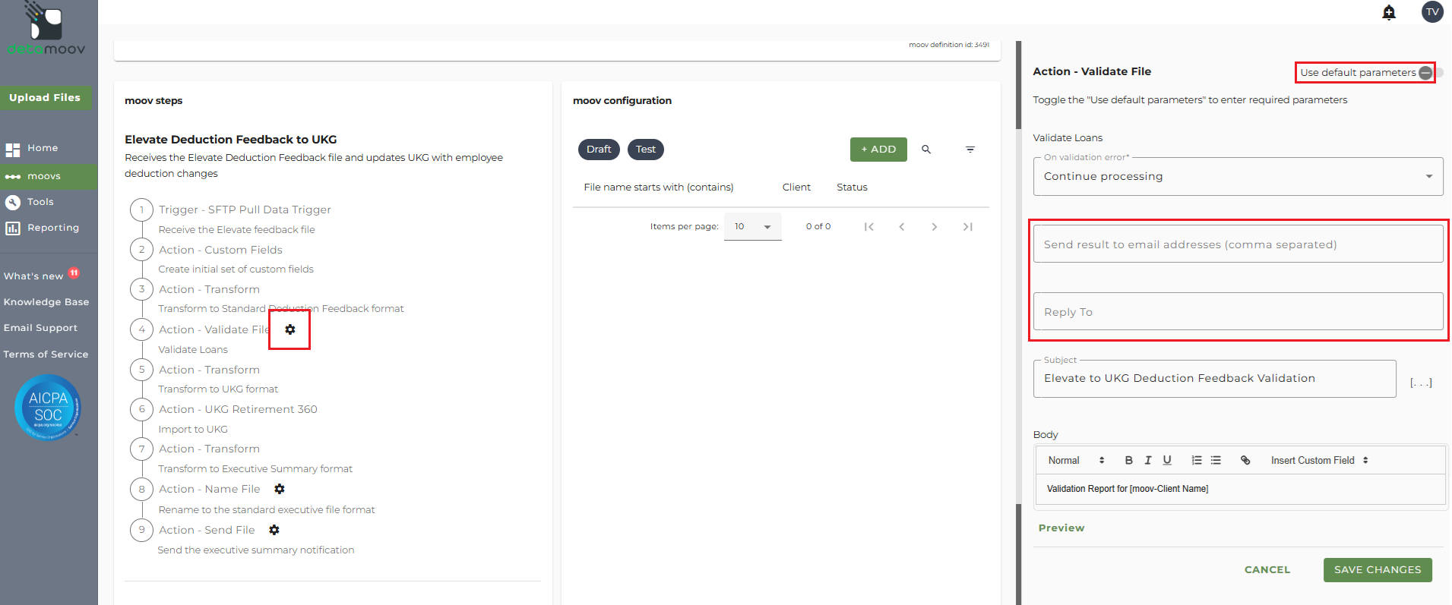
Task: Open moovs in sidebar
Action: (49, 176)
